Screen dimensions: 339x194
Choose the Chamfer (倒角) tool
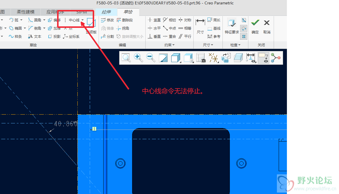click(x=35, y=28)
